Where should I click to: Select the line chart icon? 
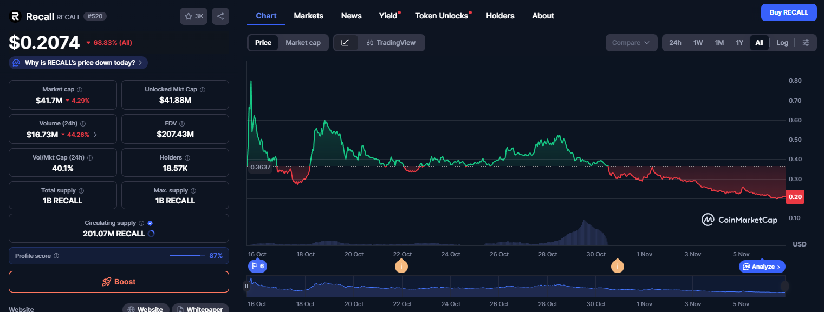(346, 43)
